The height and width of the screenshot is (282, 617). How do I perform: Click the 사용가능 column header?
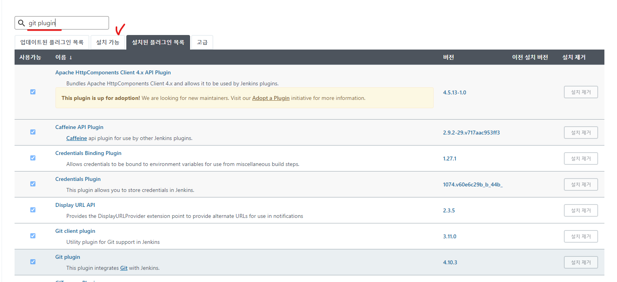click(x=30, y=57)
